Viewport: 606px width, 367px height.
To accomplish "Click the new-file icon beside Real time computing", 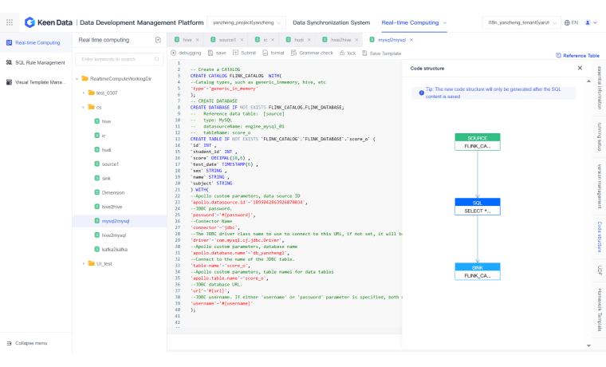I will click(158, 39).
